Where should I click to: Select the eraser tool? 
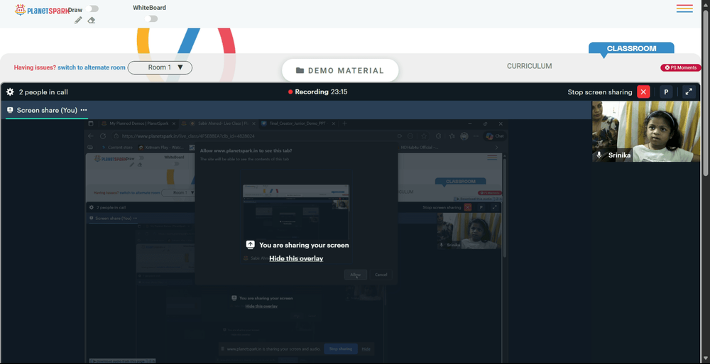point(92,21)
